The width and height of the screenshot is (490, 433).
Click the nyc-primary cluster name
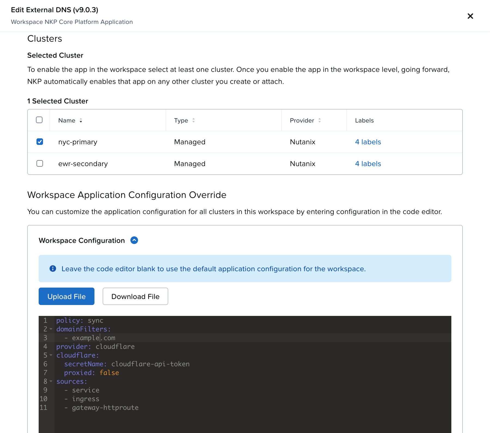(x=78, y=142)
